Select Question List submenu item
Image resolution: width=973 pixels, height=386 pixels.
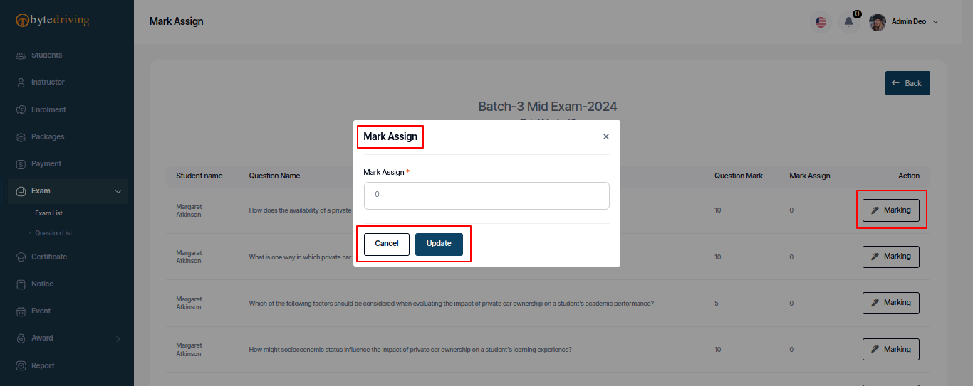[53, 233]
